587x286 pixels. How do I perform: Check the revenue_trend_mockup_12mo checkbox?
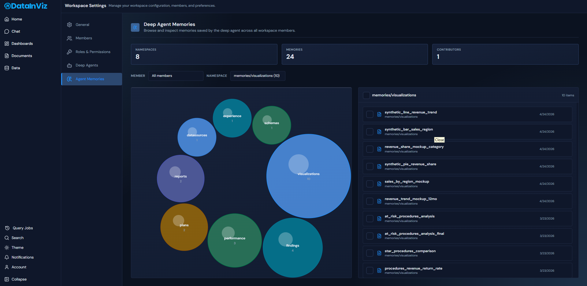(370, 201)
